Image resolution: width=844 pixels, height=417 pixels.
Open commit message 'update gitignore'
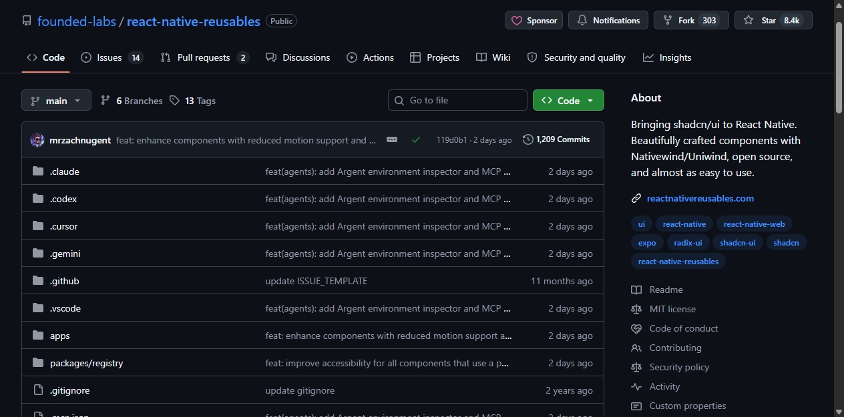tap(300, 390)
